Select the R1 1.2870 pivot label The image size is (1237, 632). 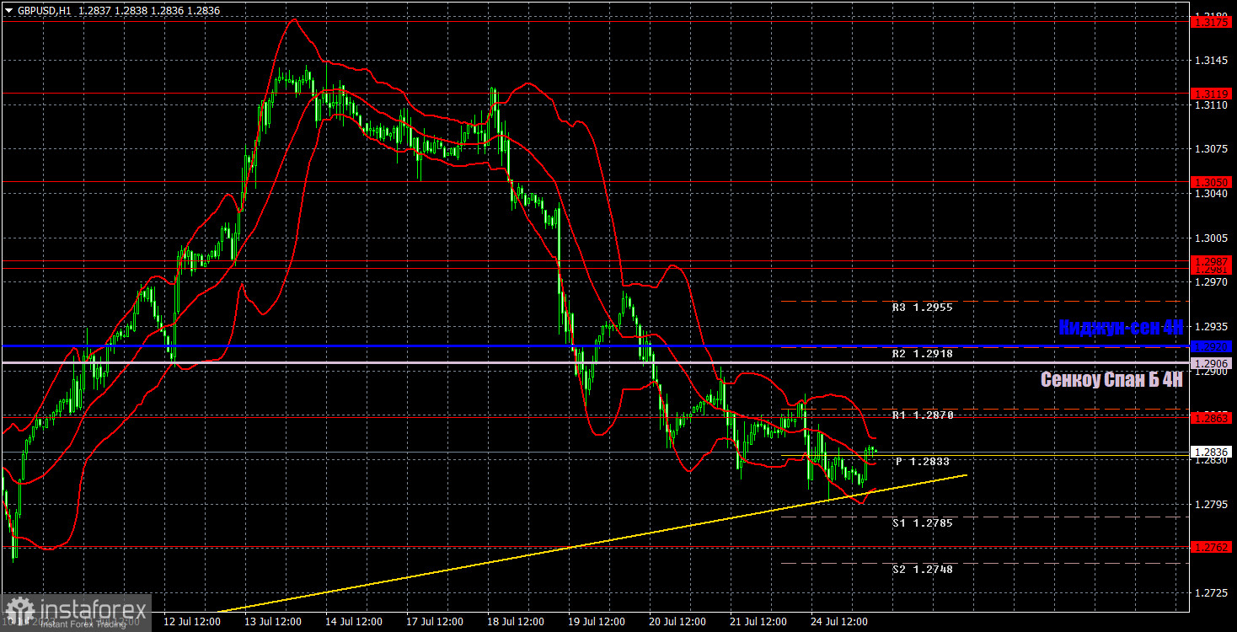point(921,415)
